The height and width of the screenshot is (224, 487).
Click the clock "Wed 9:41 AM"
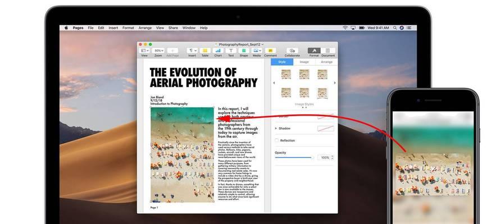(378, 28)
